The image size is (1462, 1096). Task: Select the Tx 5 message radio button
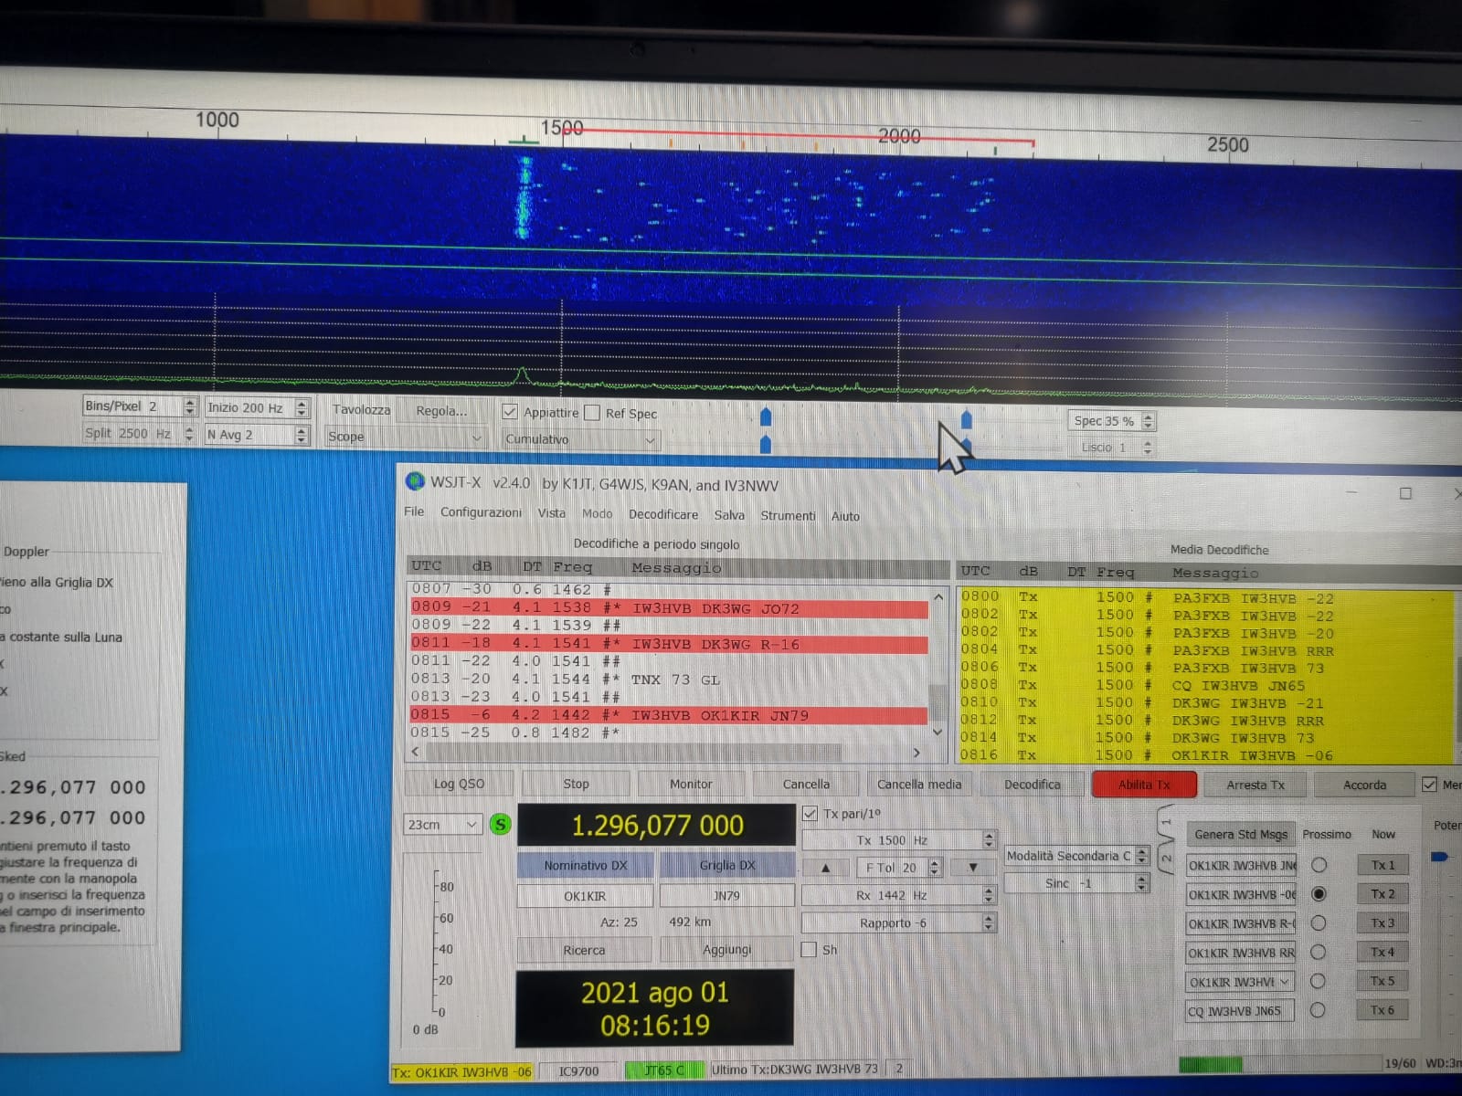pyautogui.click(x=1318, y=981)
